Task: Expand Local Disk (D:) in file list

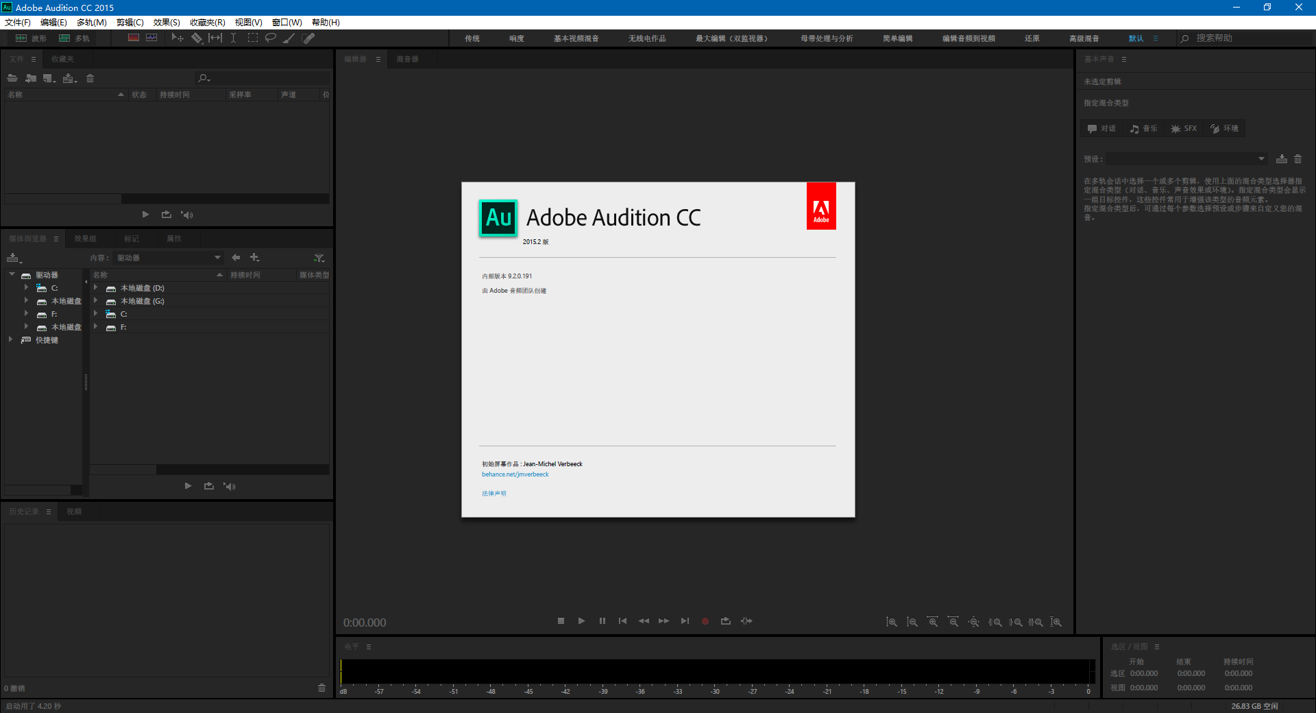Action: [x=95, y=288]
